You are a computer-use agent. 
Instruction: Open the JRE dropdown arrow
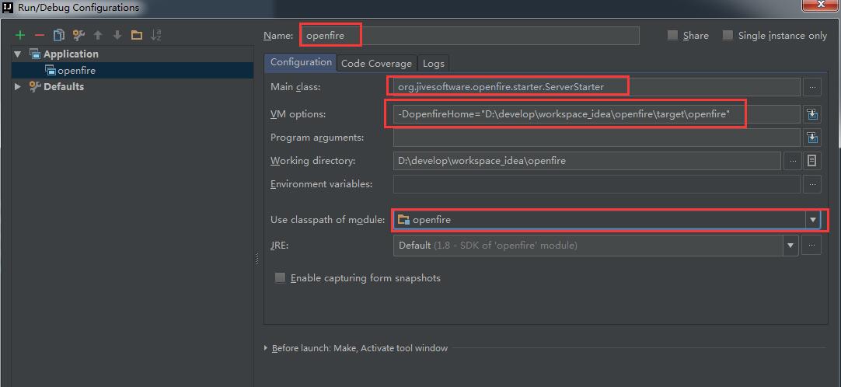coord(790,246)
